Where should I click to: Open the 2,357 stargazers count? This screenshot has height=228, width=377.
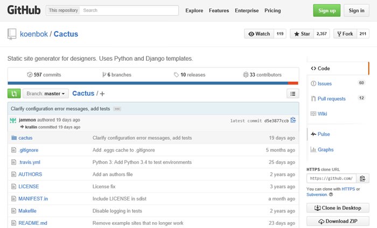[322, 34]
